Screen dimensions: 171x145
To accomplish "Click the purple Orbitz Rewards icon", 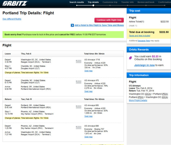I will click(131, 58).
